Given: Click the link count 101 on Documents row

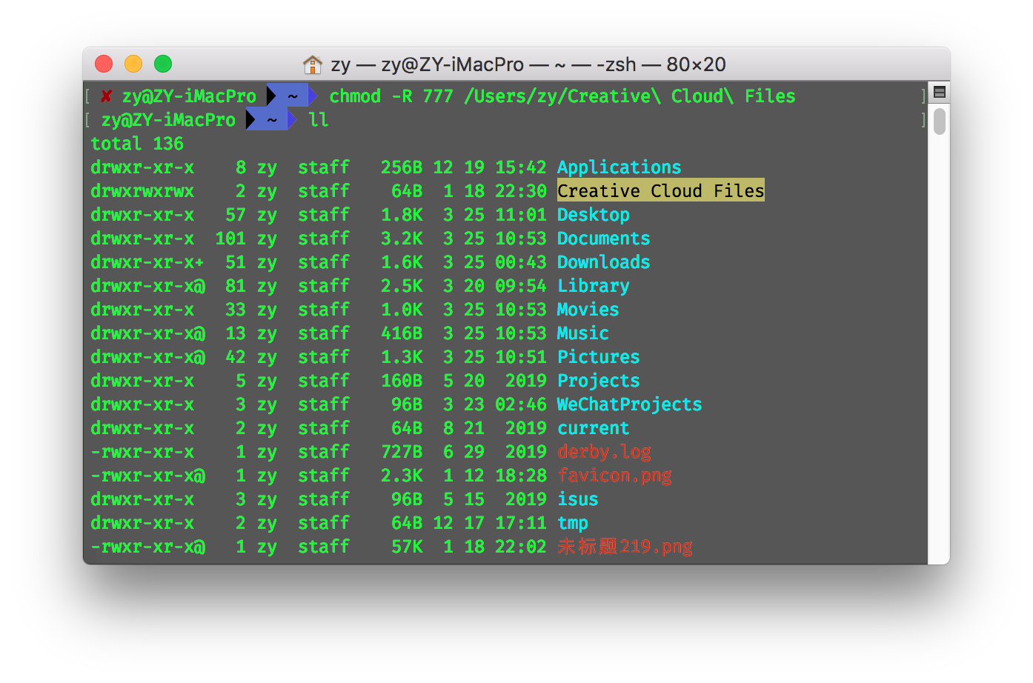Looking at the screenshot, I should click(x=230, y=239).
